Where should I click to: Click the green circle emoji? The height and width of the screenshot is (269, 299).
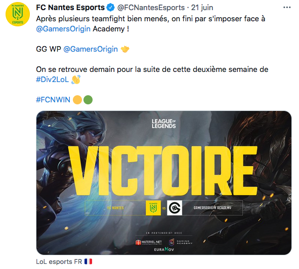click(88, 100)
